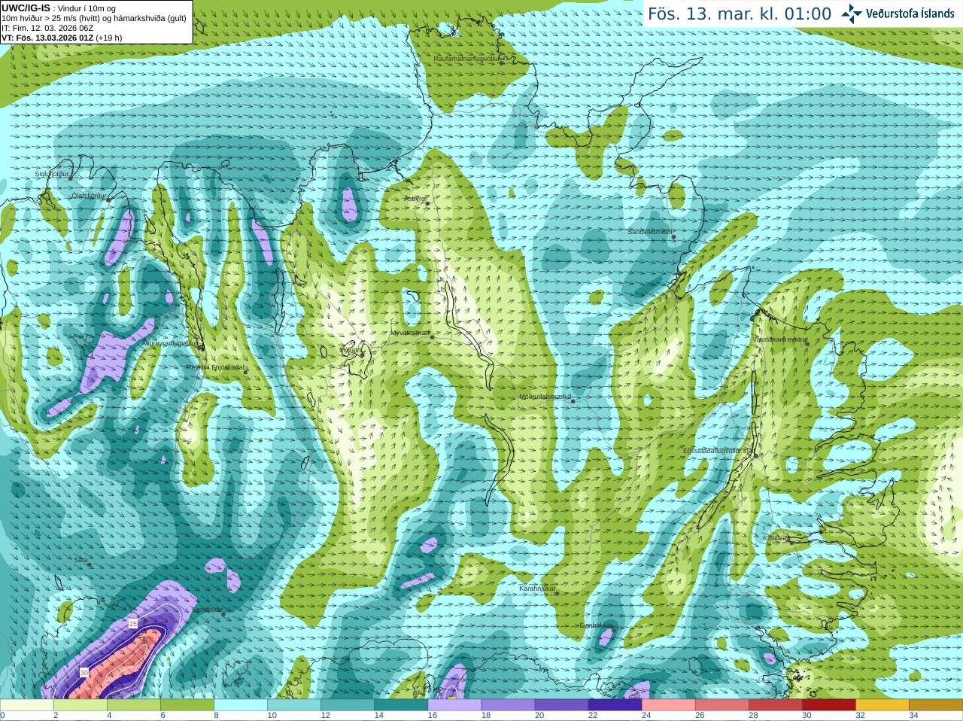Select the above 34 m/s brown-gold legend swatch
Image resolution: width=963 pixels, height=721 pixels.
click(935, 705)
